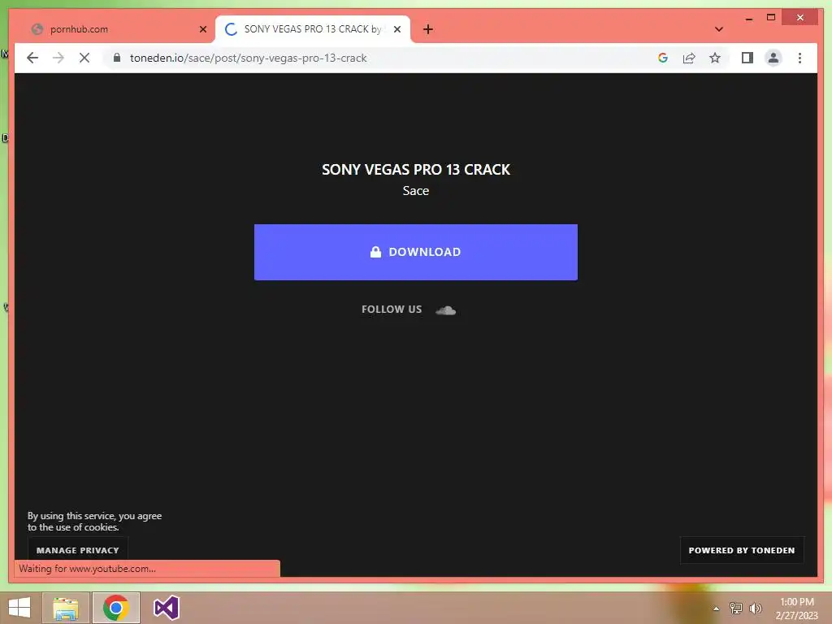Share this page using the share icon
The height and width of the screenshot is (624, 832).
click(689, 58)
